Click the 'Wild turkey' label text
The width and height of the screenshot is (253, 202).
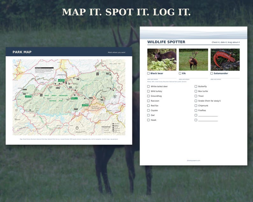156,91
